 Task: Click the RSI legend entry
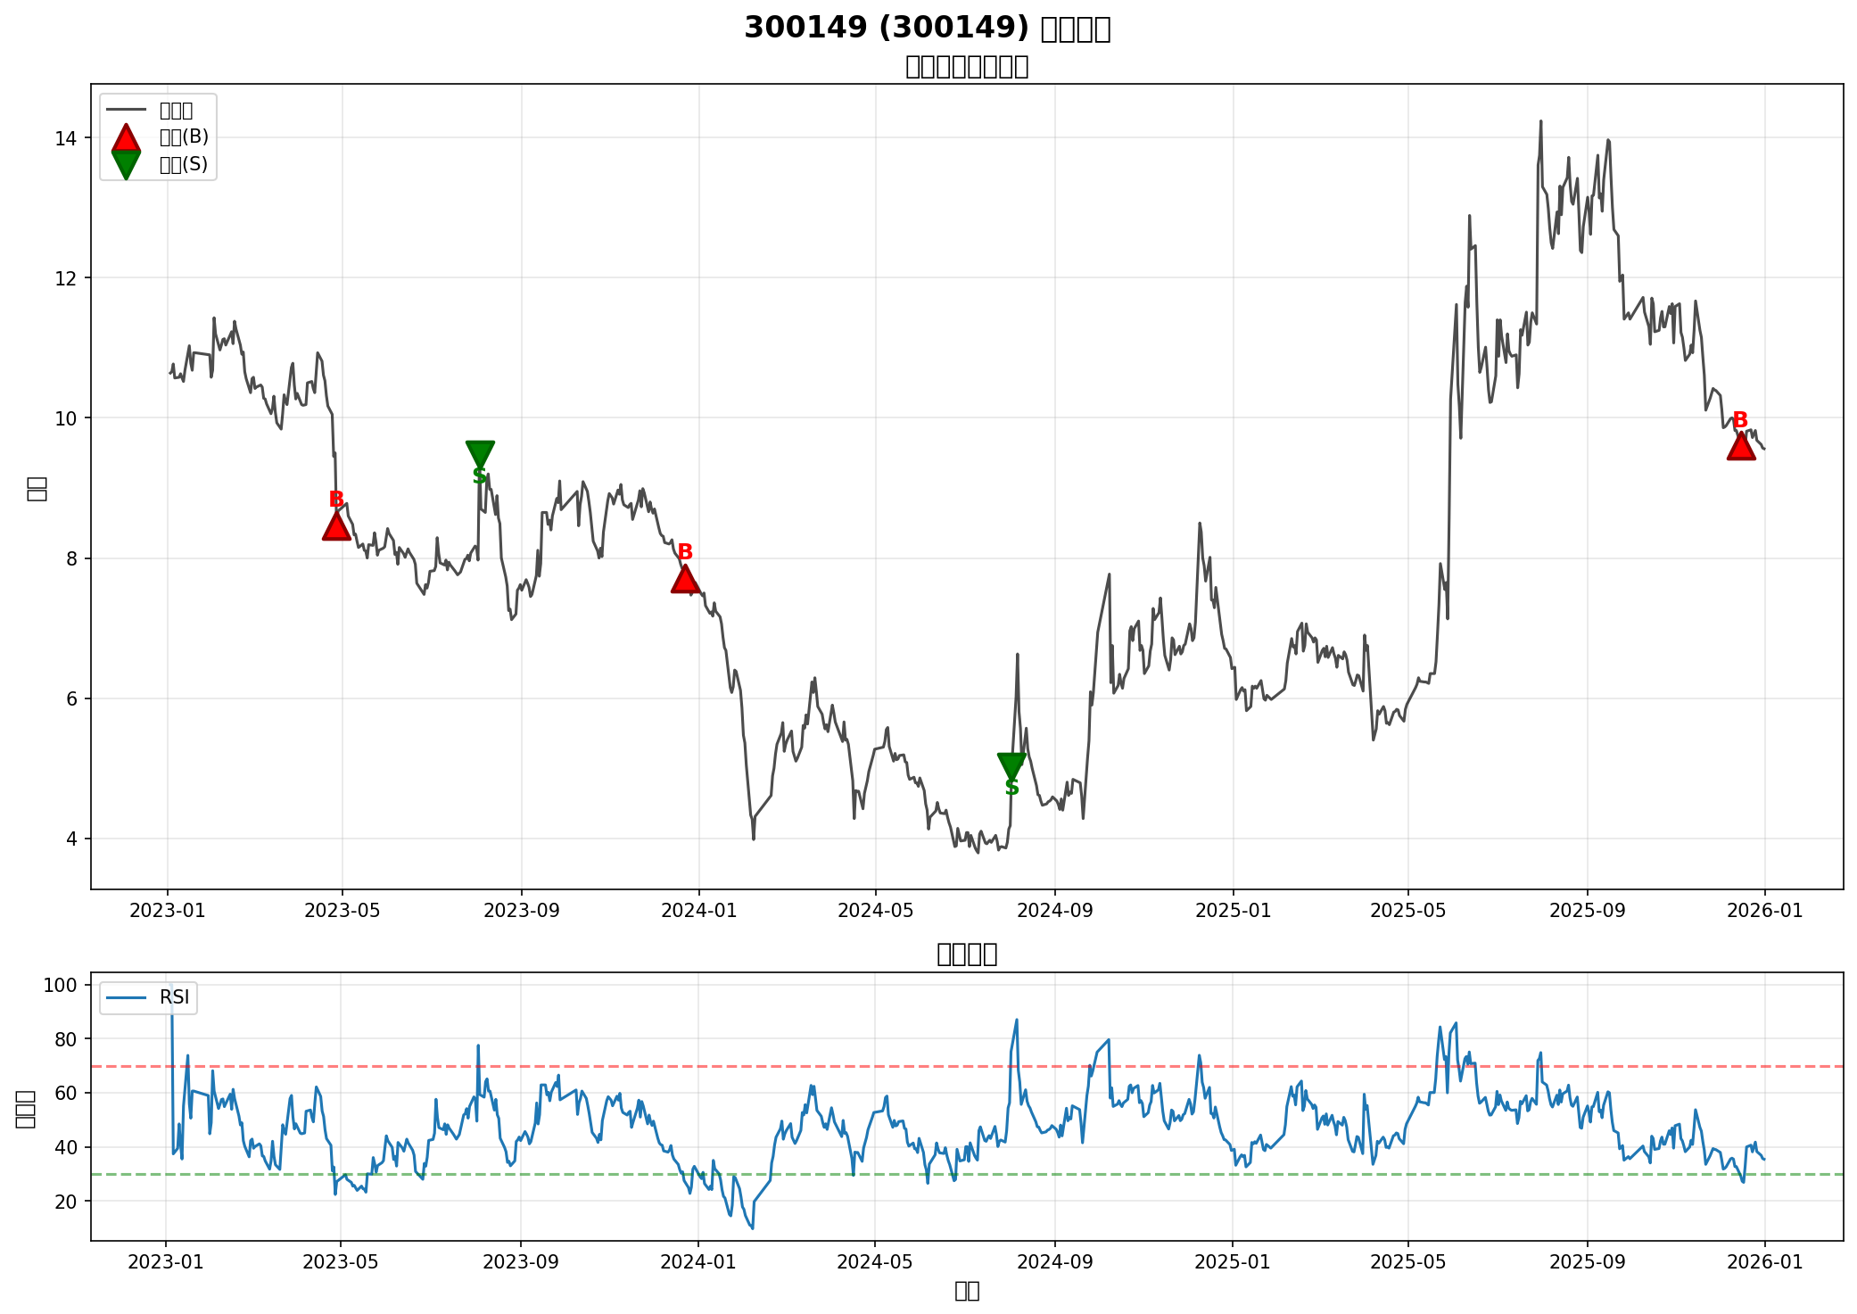tap(174, 997)
